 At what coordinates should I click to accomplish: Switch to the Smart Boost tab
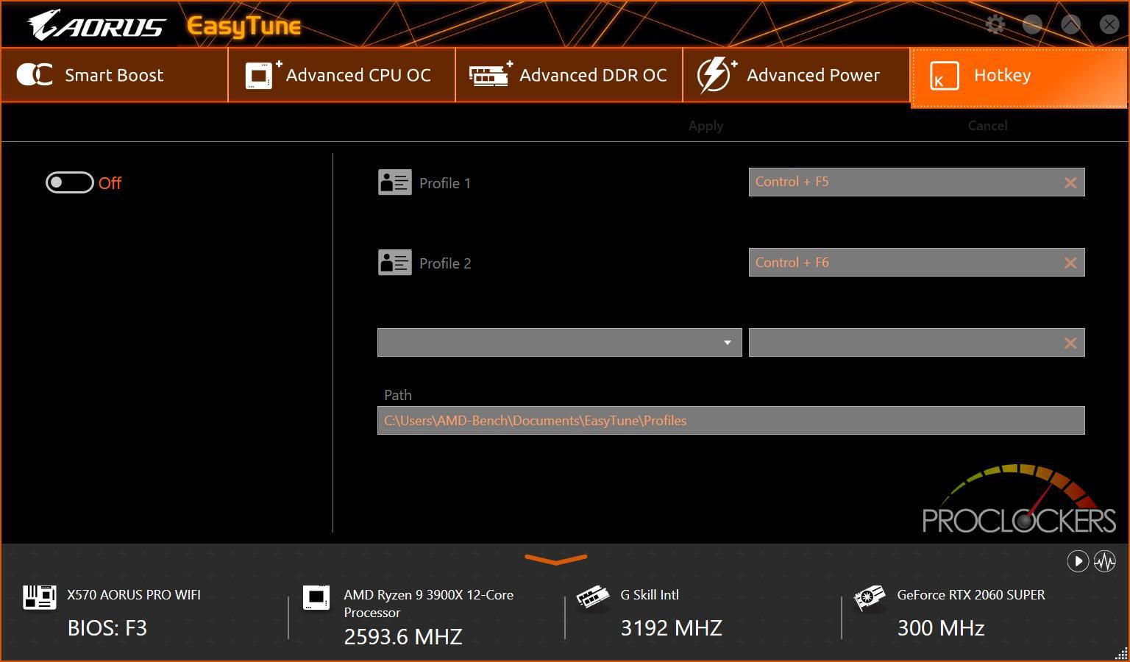[114, 75]
